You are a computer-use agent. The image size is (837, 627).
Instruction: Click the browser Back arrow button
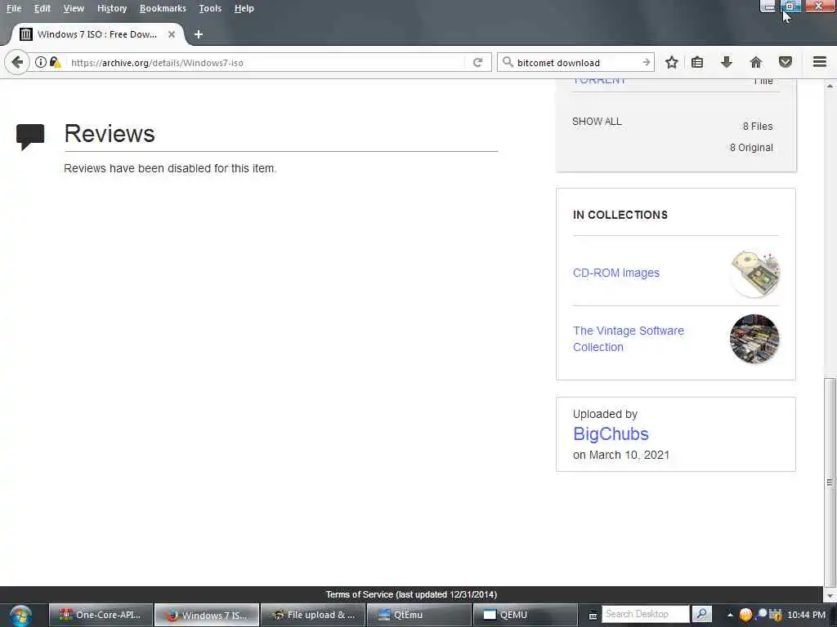click(17, 62)
